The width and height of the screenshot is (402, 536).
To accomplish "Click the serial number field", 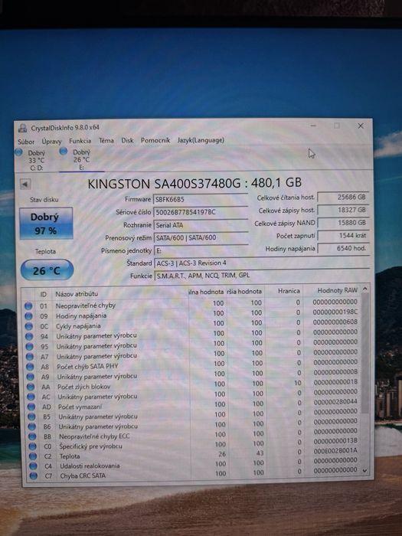I will [201, 212].
